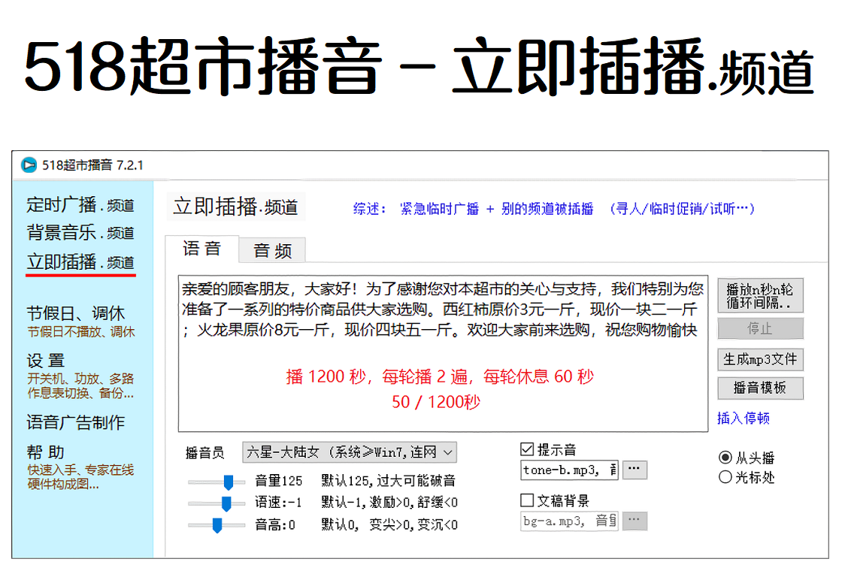Click browse button next to tone-b.mp3 field

635,470
